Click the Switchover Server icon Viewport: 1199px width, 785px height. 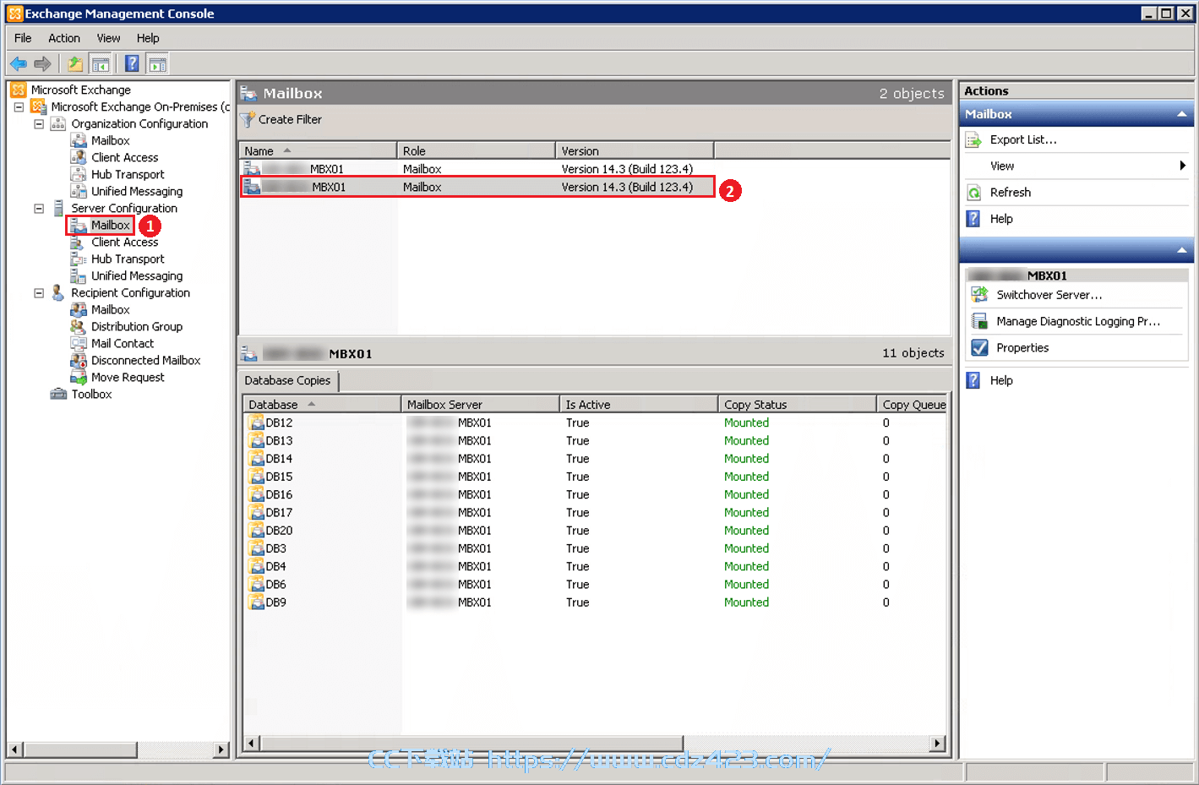tap(979, 295)
